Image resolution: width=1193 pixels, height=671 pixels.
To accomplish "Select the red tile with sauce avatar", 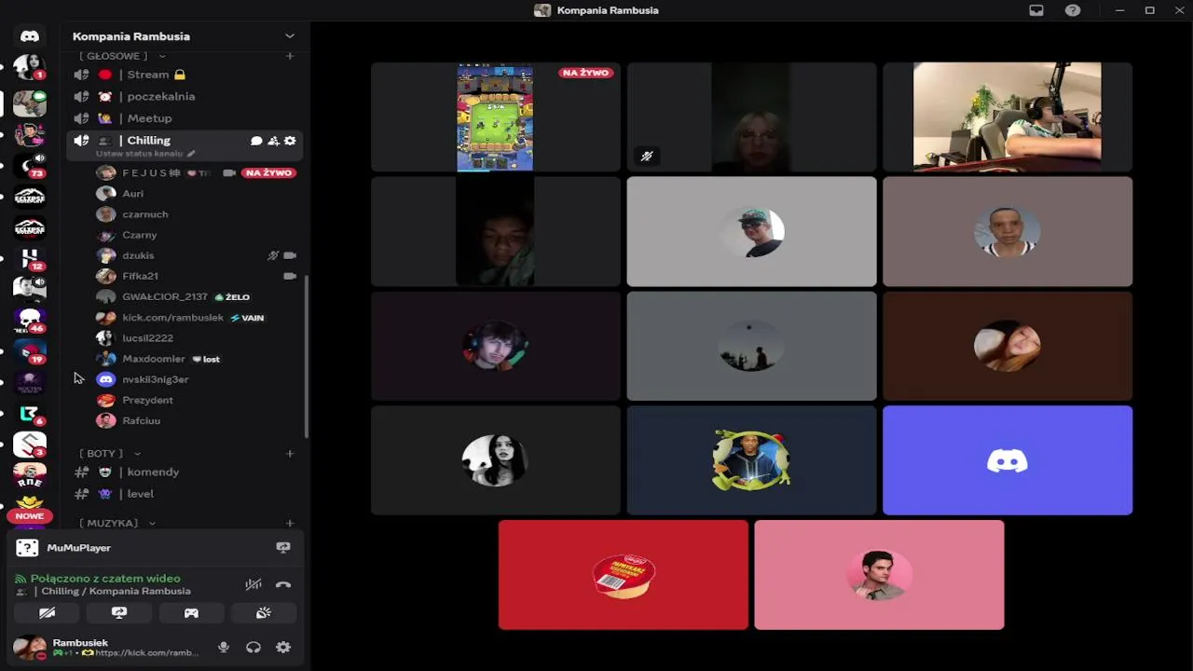I will coord(624,575).
